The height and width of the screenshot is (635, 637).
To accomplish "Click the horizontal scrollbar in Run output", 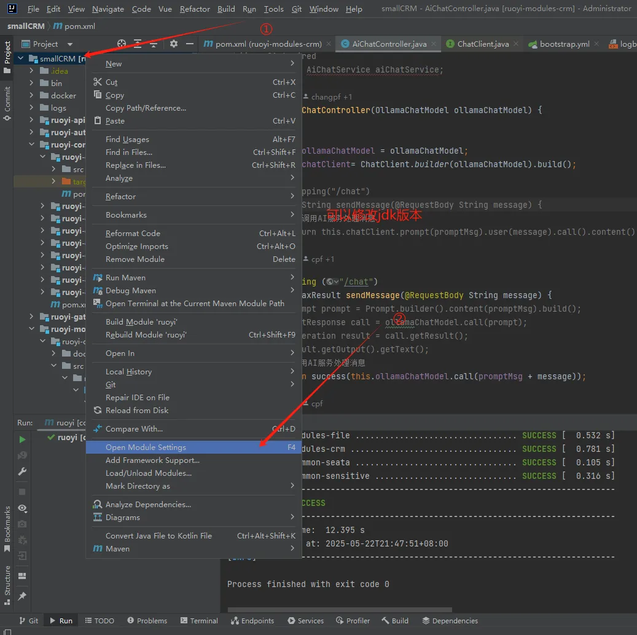I will click(340, 610).
